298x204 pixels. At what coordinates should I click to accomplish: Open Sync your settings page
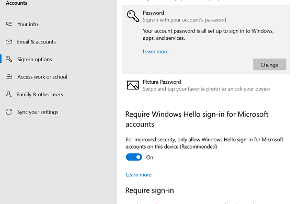click(x=38, y=112)
